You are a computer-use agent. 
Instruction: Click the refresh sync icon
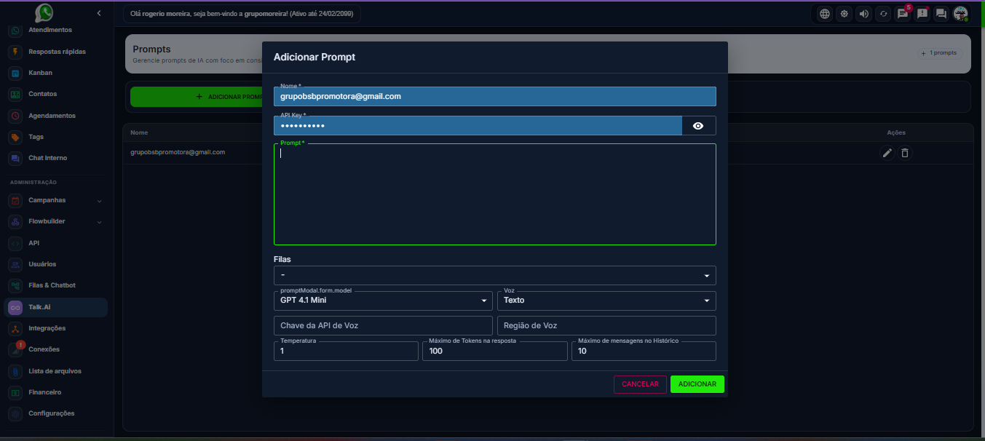click(x=883, y=14)
